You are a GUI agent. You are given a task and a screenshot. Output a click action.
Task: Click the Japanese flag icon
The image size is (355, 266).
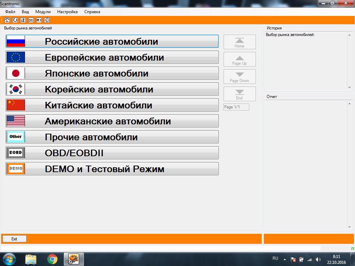pos(16,73)
